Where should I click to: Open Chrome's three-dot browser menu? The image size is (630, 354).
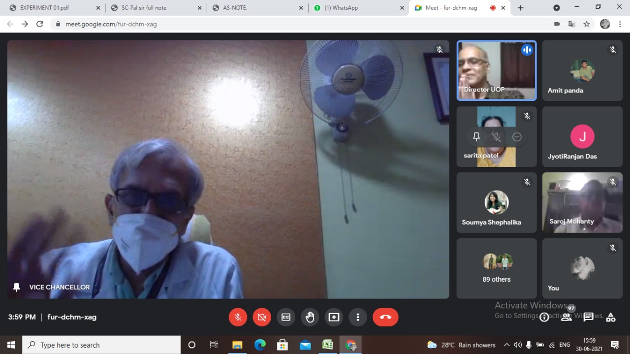(x=619, y=24)
